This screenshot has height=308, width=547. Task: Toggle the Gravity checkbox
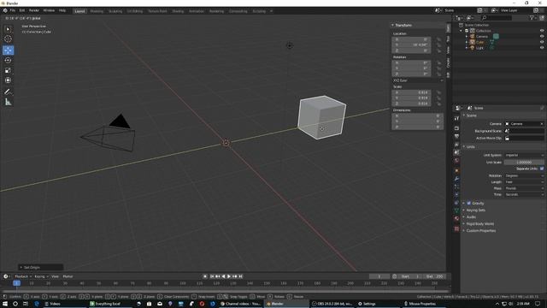coord(469,203)
